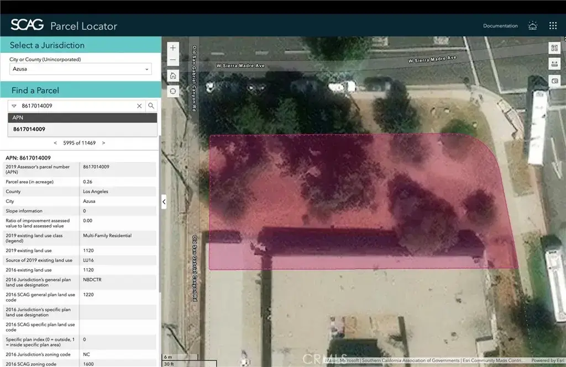Click the Powered by Esri attribution link
The width and height of the screenshot is (566, 367).
click(549, 360)
